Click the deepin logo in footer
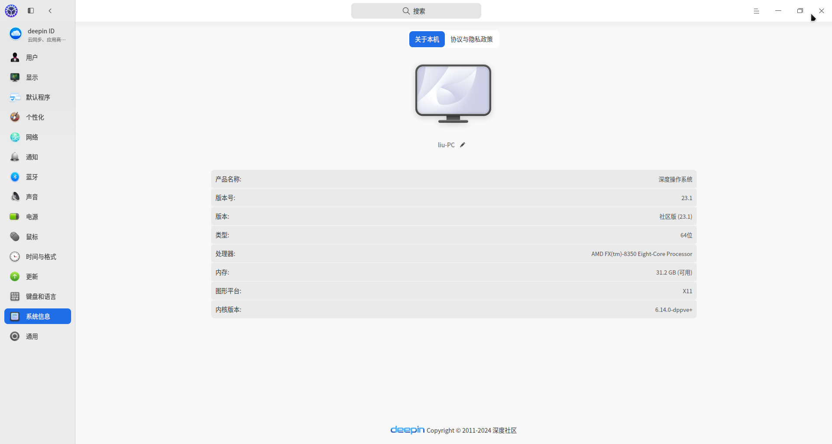832x444 pixels. tap(407, 430)
